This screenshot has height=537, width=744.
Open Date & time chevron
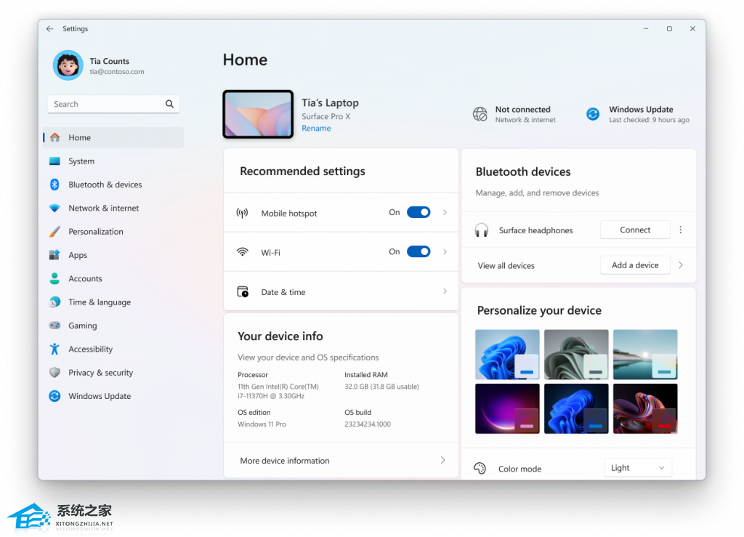click(445, 291)
